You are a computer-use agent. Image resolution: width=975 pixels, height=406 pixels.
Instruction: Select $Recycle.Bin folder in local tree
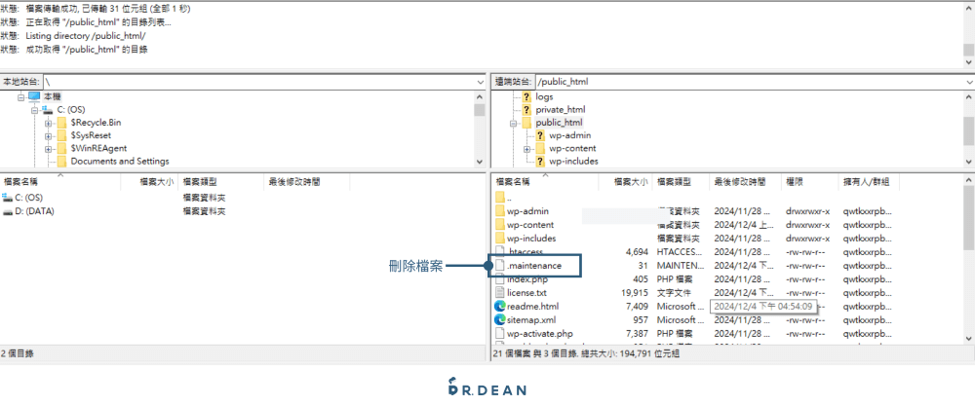96,123
